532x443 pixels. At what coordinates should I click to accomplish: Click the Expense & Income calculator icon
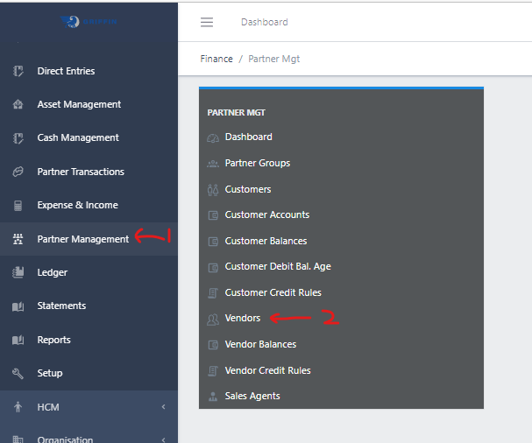tap(18, 206)
